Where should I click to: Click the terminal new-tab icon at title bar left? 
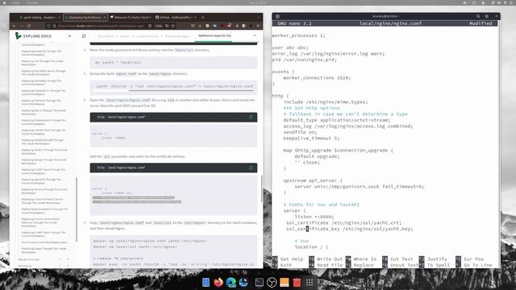[x=277, y=16]
